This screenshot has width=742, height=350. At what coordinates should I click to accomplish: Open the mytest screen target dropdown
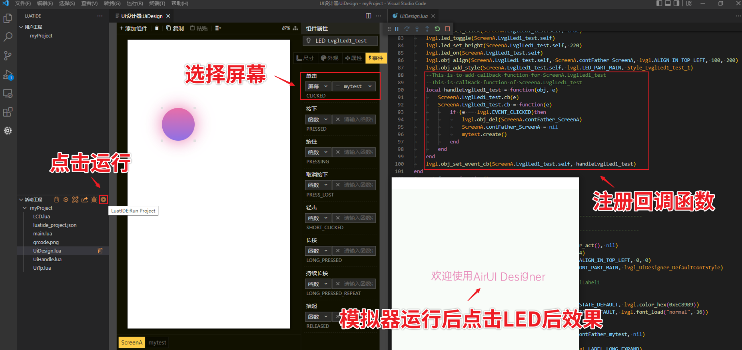pyautogui.click(x=354, y=86)
